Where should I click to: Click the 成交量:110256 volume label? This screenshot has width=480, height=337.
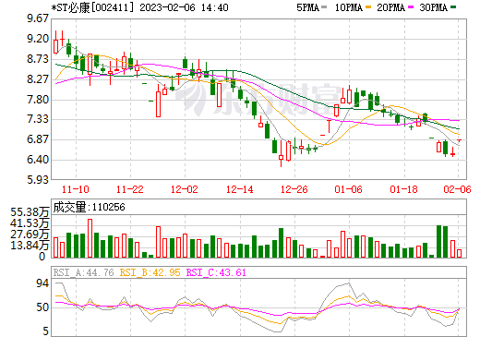click(90, 207)
